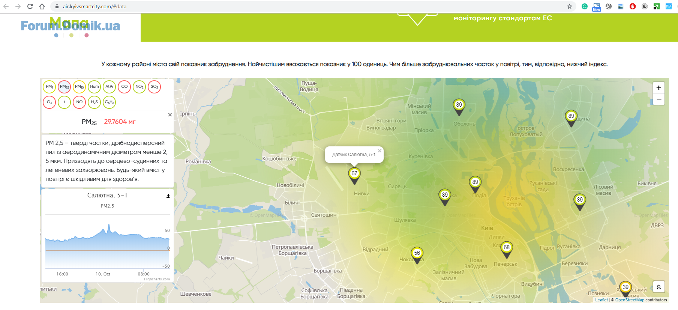The image size is (678, 310).
Task: Select the O3 ozone filter
Action: 49,102
